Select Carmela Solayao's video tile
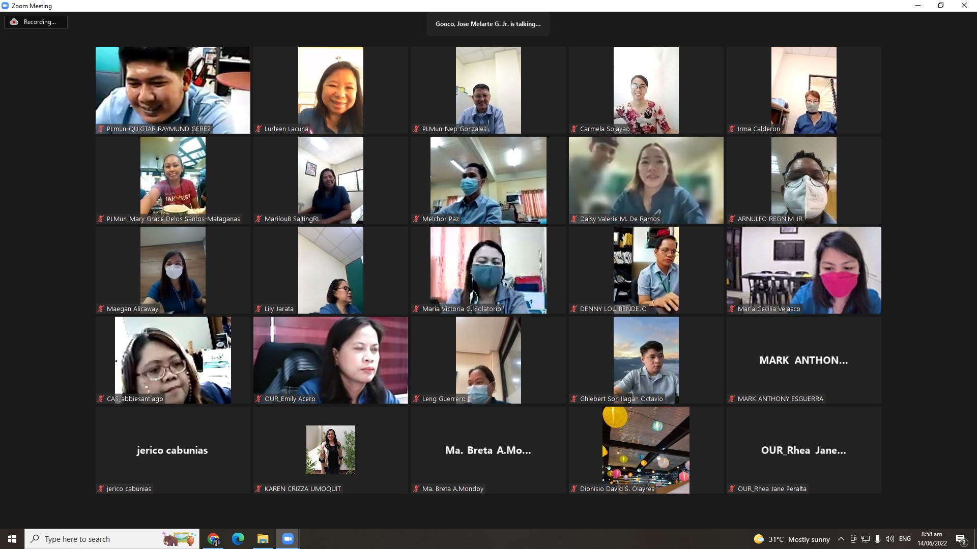 click(646, 90)
